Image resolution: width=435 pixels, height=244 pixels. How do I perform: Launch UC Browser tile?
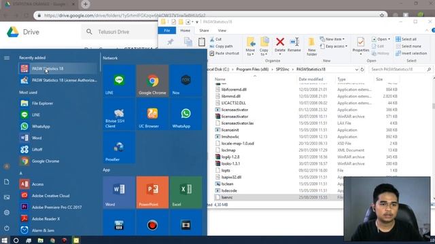pyautogui.click(x=152, y=114)
